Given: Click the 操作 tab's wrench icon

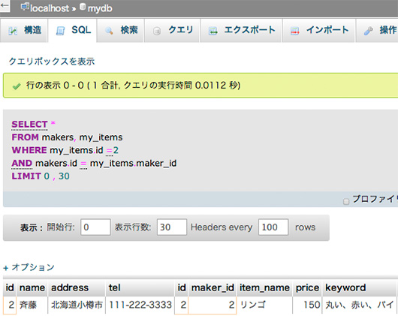Looking at the screenshot, I should [x=368, y=32].
